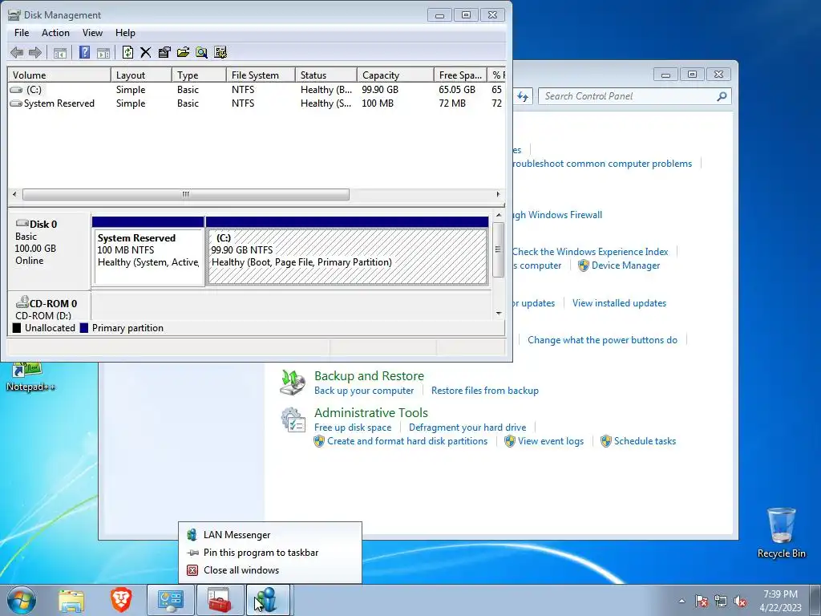Click Free up disk space link
821x616 pixels.
(x=353, y=428)
